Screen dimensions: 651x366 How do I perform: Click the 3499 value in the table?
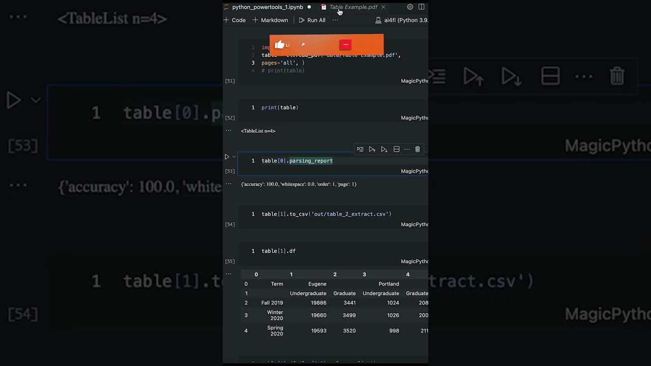click(349, 315)
